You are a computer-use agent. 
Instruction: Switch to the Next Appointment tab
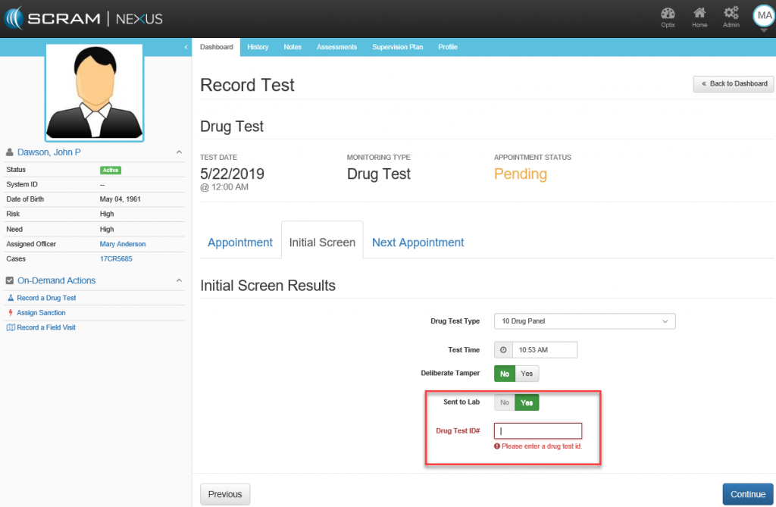(x=418, y=243)
